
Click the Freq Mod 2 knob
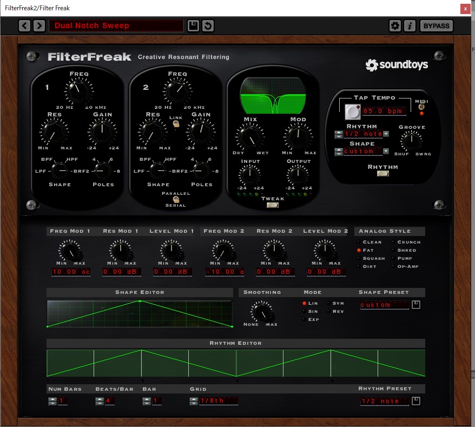(x=223, y=251)
